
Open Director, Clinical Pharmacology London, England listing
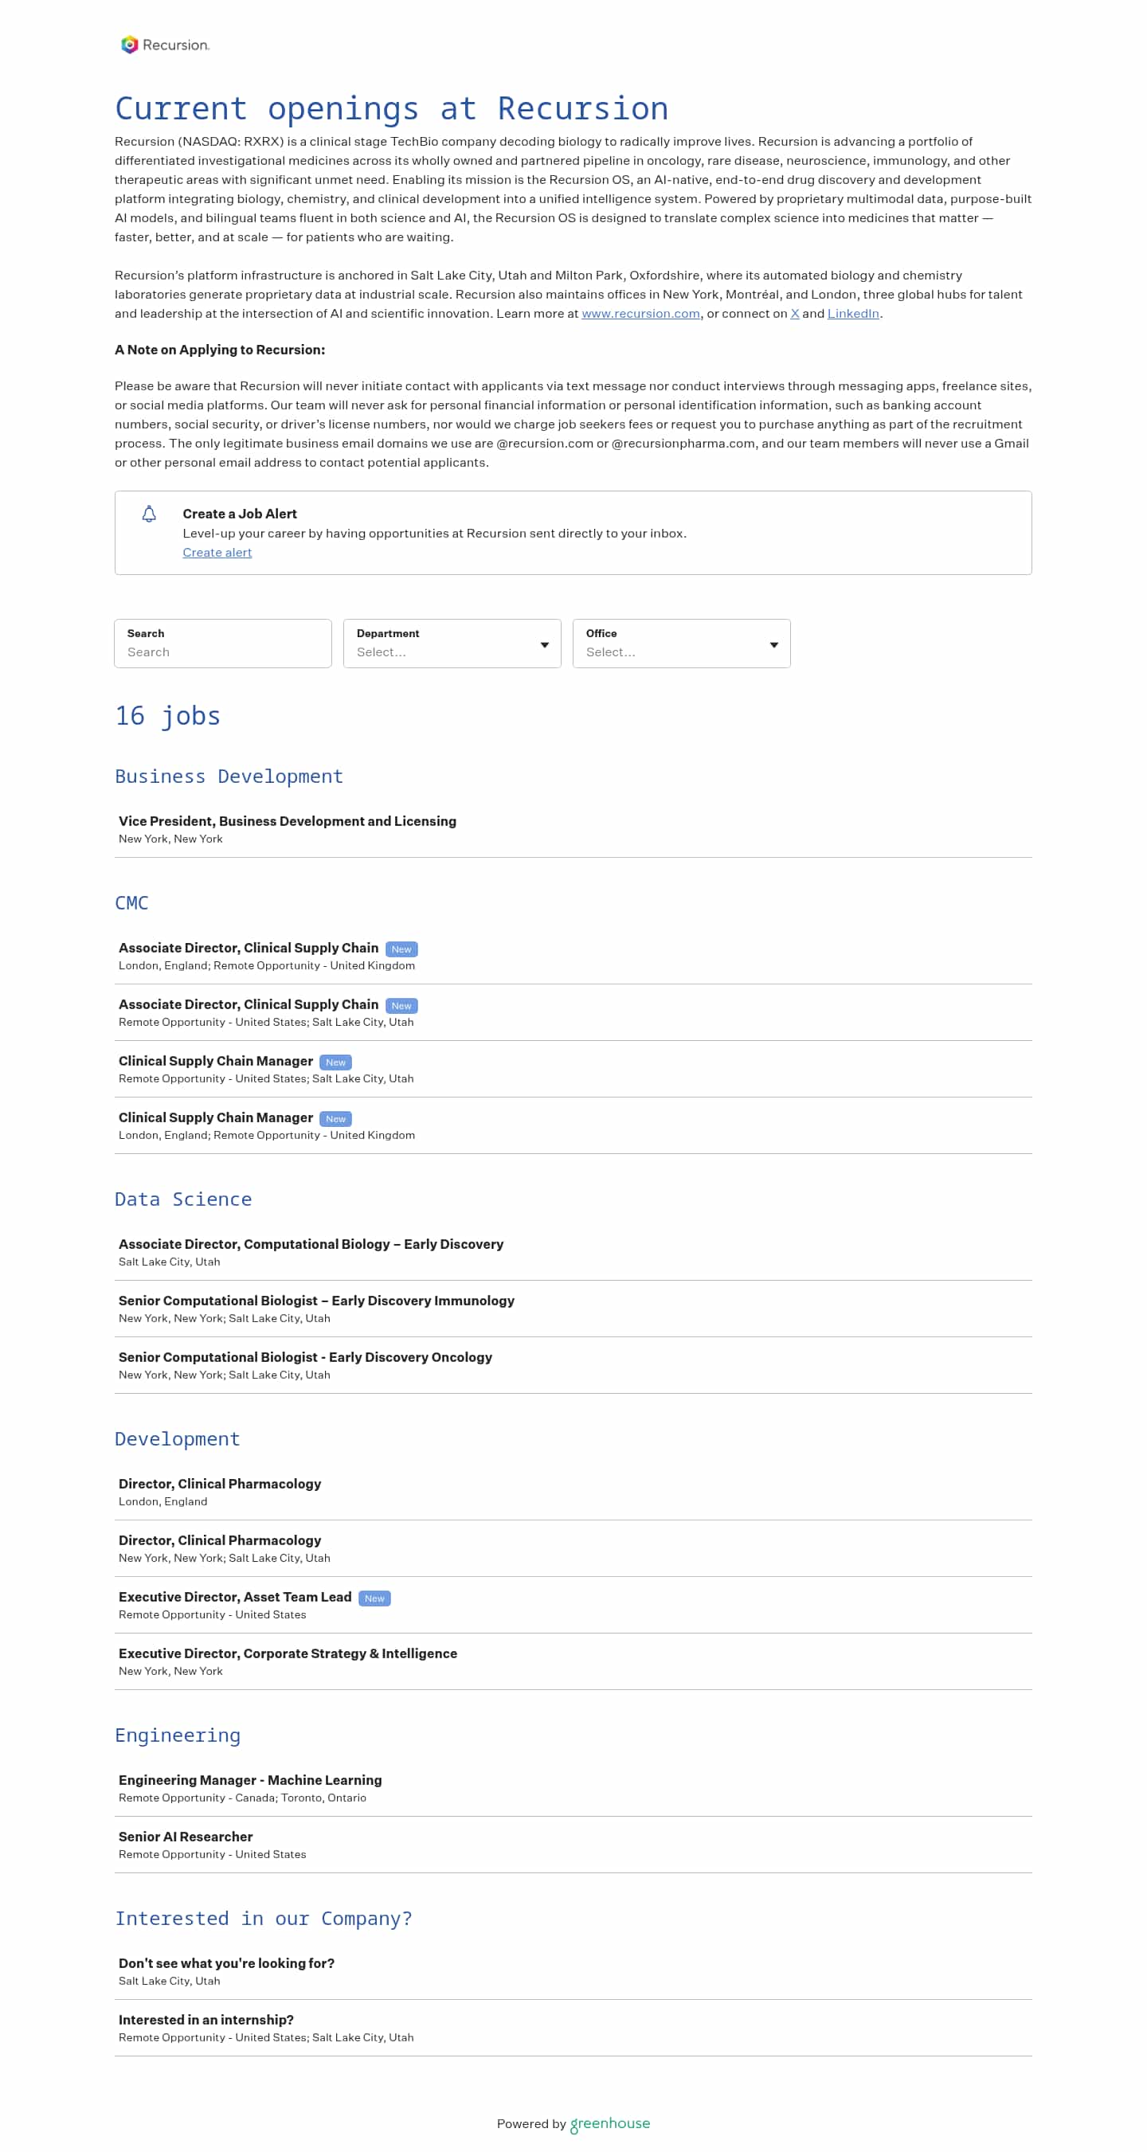(573, 1492)
